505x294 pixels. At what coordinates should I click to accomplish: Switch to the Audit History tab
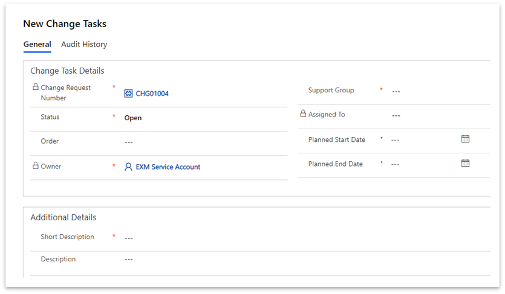point(84,44)
